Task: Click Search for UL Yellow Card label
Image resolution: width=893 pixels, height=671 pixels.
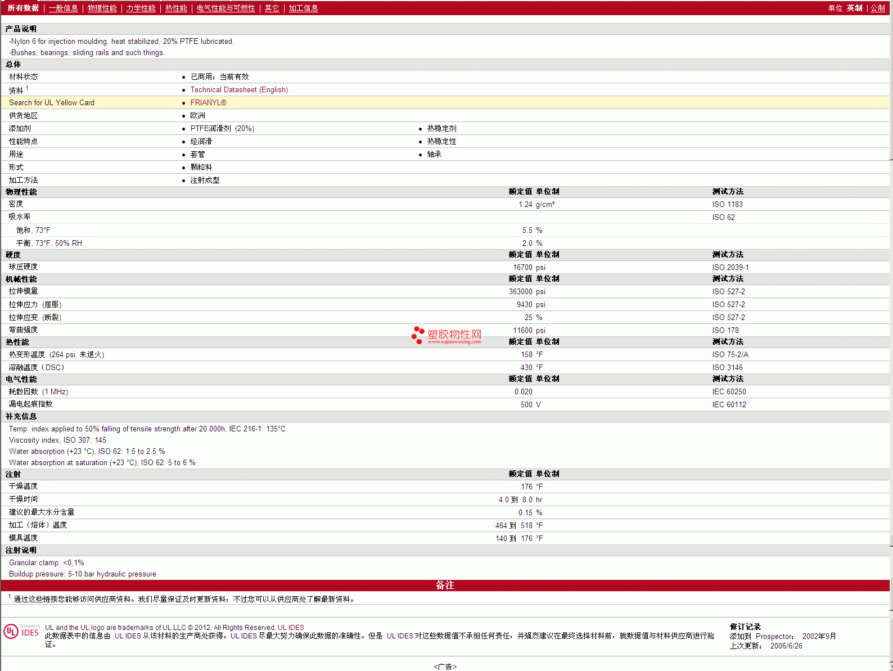Action: click(x=52, y=103)
